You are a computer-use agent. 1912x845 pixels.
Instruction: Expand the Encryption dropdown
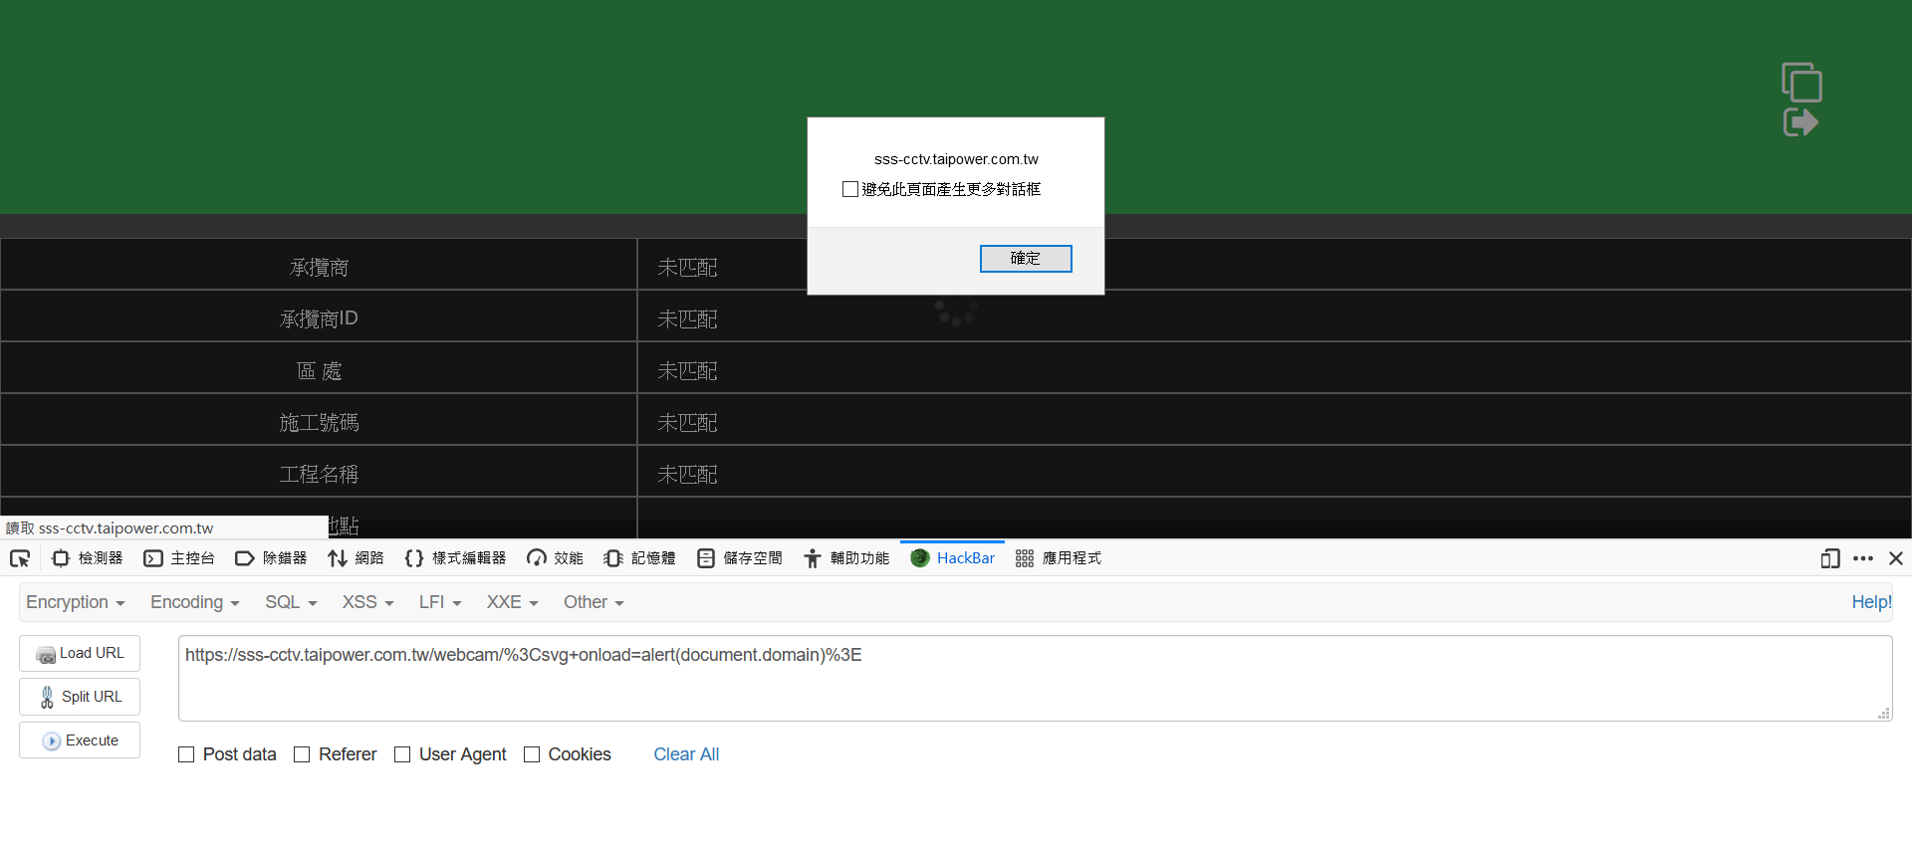(x=76, y=602)
